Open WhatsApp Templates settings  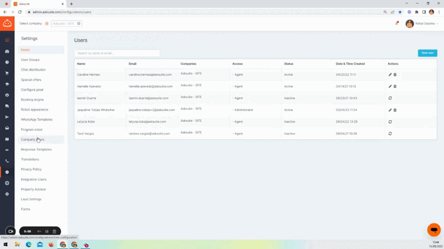point(37,119)
